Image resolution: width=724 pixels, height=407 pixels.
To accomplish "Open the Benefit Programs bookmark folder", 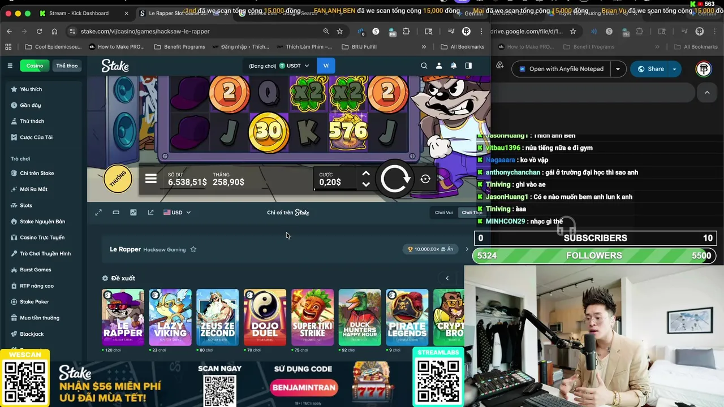I will pos(179,47).
